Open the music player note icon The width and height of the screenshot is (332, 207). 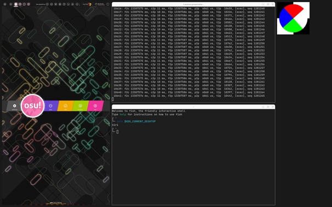tap(77, 4)
